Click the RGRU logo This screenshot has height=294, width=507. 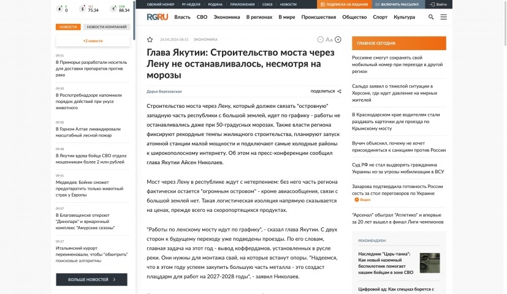[158, 17]
